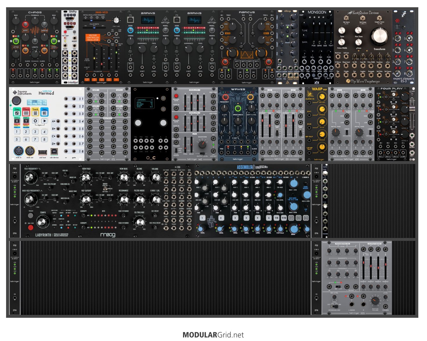Click the Aux 1 RTN knob on Assembler

294,183
